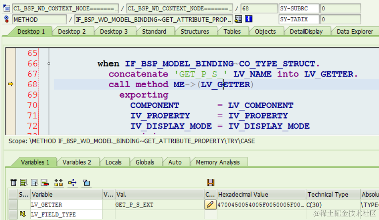Open the Standard tab
Image resolution: width=379 pixels, height=220 pixels.
pyautogui.click(x=154, y=31)
